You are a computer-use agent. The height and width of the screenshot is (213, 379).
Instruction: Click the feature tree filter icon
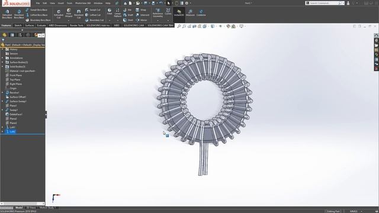[x=3, y=40]
